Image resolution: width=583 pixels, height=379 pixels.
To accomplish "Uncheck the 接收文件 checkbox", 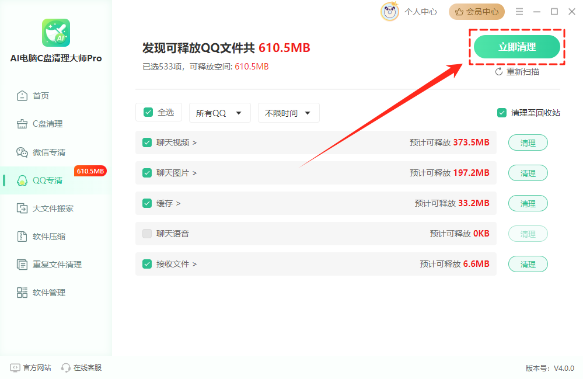I will tap(147, 264).
